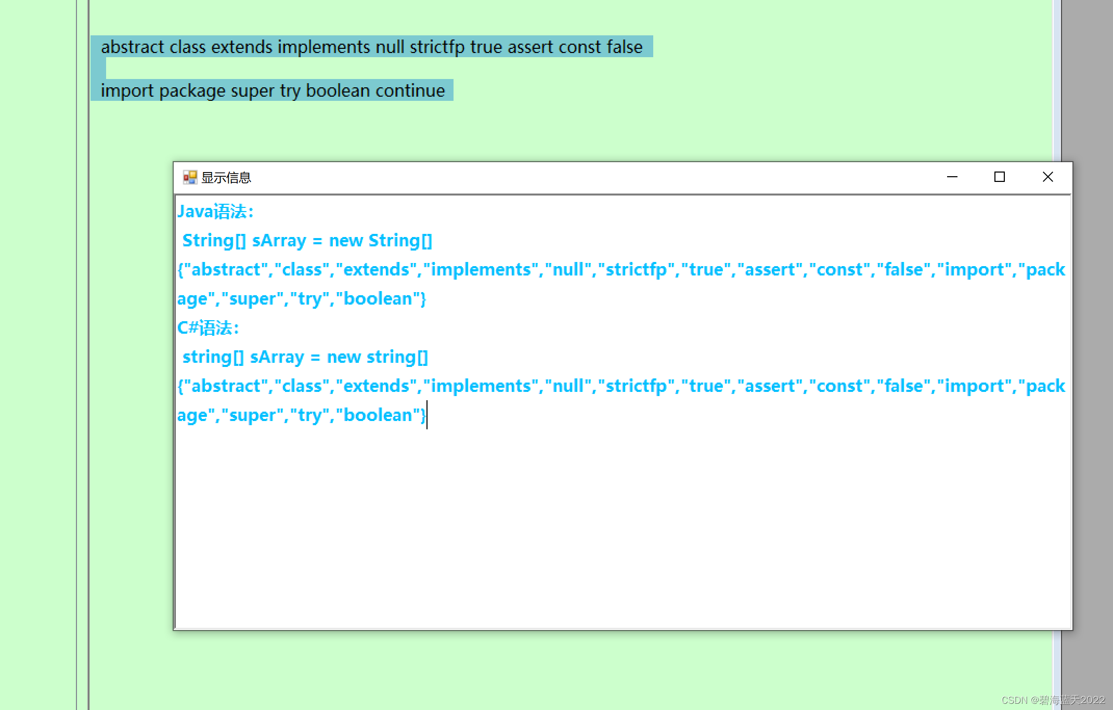Click the 'Java语法:' heading line
The width and height of the screenshot is (1113, 710).
(215, 212)
